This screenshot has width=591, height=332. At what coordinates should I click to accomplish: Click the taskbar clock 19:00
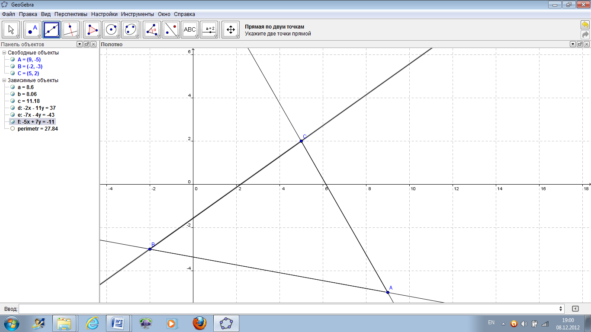click(568, 320)
